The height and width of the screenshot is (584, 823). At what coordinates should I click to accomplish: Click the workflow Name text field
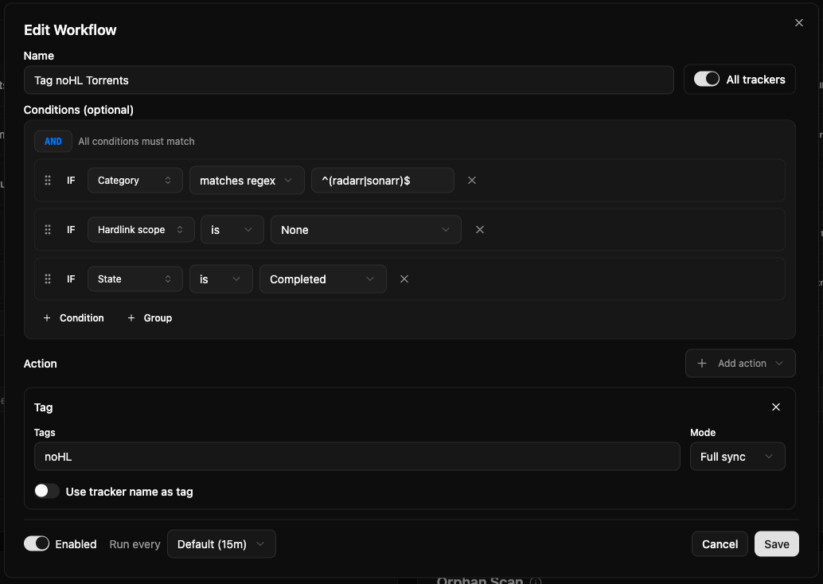tap(349, 80)
